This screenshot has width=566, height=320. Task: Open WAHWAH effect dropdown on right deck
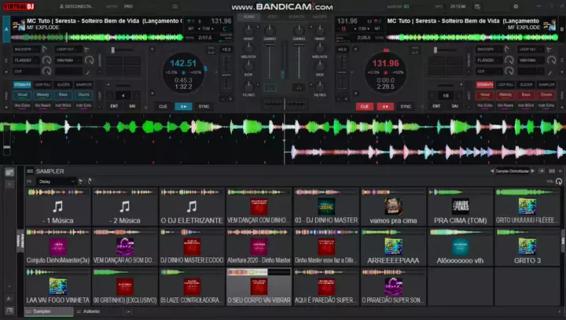531,61
